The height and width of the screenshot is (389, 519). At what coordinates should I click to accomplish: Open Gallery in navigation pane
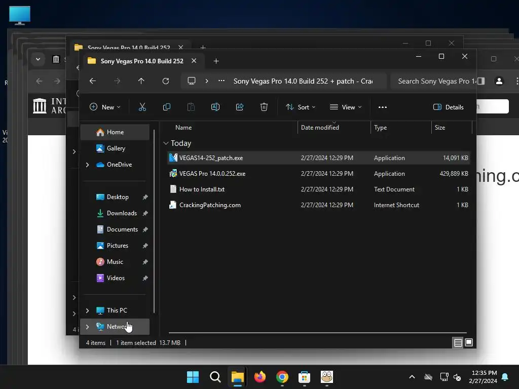click(115, 148)
